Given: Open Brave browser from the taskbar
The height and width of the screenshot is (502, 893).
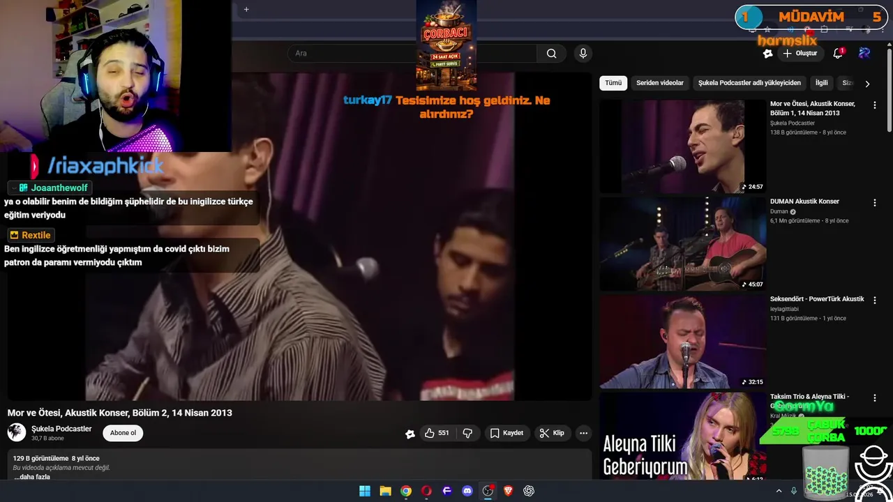Looking at the screenshot, I should pos(509,491).
